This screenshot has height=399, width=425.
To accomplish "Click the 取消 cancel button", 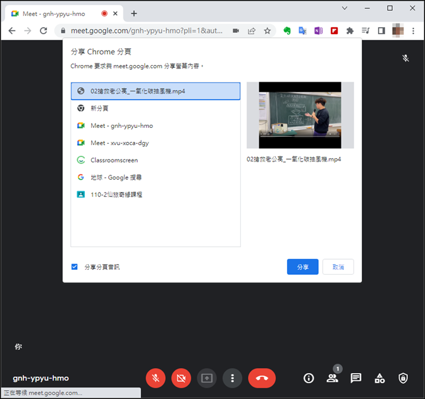I will (338, 267).
